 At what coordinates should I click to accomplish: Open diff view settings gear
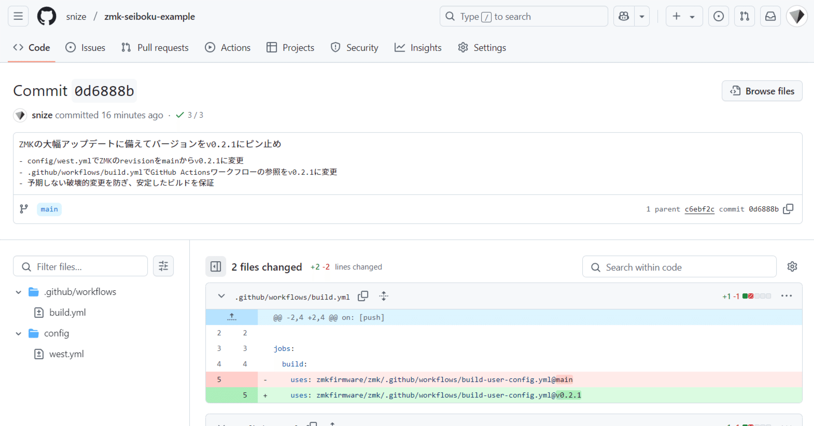click(x=792, y=266)
